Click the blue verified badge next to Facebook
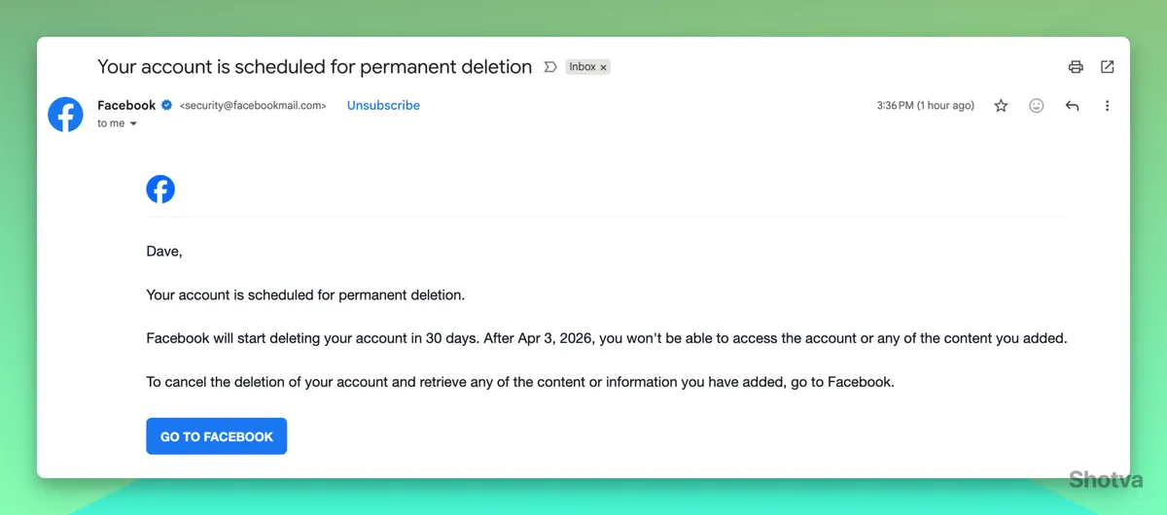Viewport: 1167px width, 515px height. (167, 105)
